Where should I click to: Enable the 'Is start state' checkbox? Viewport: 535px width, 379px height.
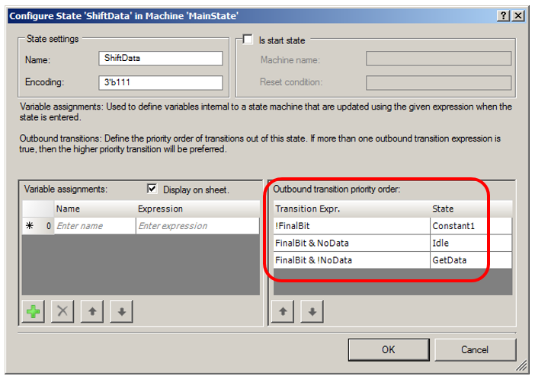tap(248, 40)
